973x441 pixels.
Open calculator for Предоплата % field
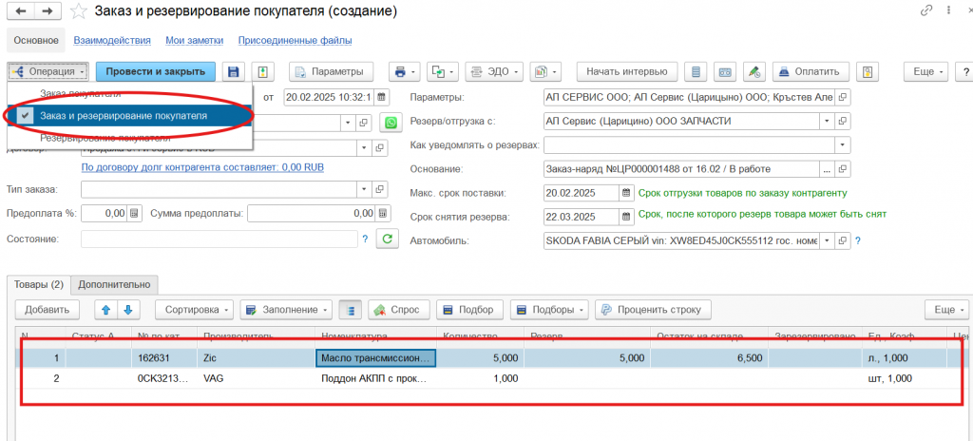[x=134, y=213]
